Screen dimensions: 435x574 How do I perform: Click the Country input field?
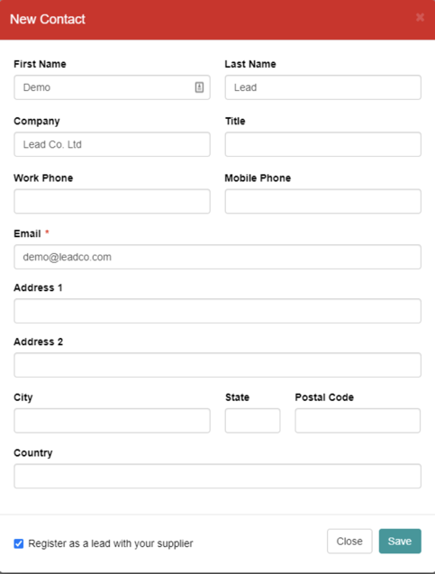click(x=217, y=477)
